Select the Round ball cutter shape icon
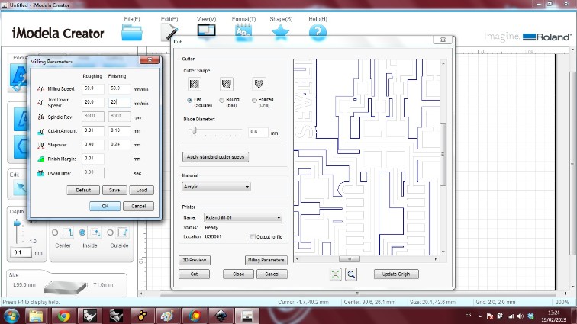 (227, 84)
